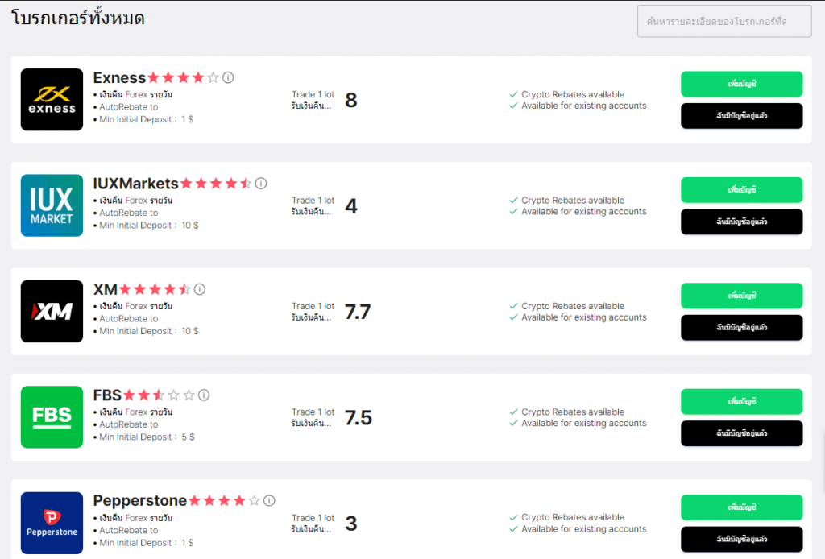Click IUXMarkets rebate value 4

tap(351, 205)
